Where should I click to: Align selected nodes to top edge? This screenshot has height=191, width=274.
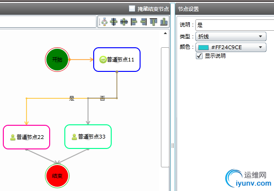tap(154, 22)
